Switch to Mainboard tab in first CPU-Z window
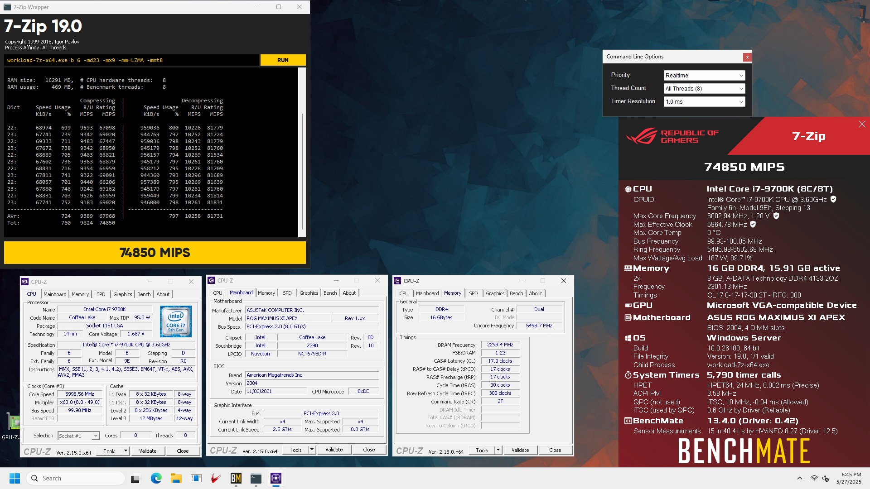870x489 pixels. point(55,294)
